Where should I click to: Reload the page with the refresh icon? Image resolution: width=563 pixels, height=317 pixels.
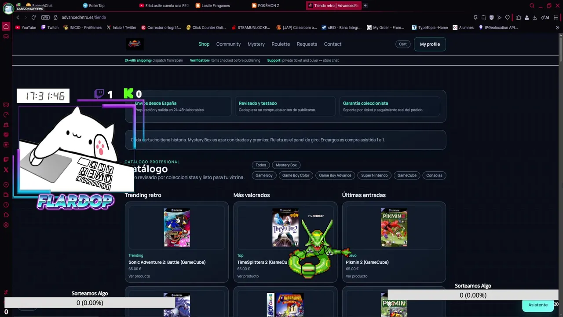[x=33, y=18]
